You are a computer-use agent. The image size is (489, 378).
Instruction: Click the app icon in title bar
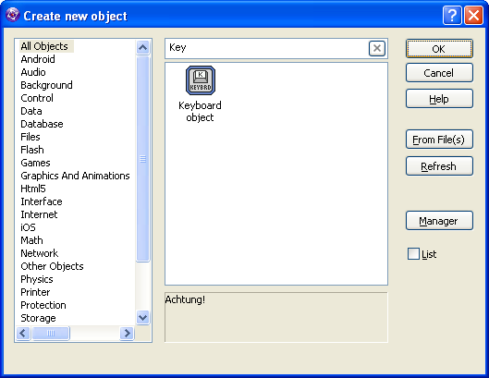[12, 15]
